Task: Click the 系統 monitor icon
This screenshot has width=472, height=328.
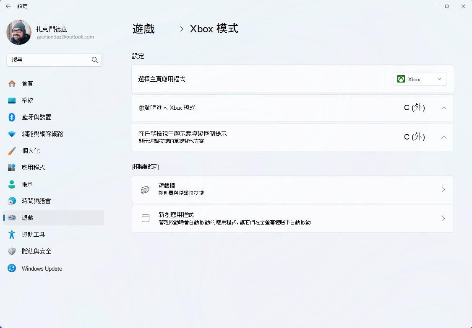Action: pyautogui.click(x=12, y=101)
